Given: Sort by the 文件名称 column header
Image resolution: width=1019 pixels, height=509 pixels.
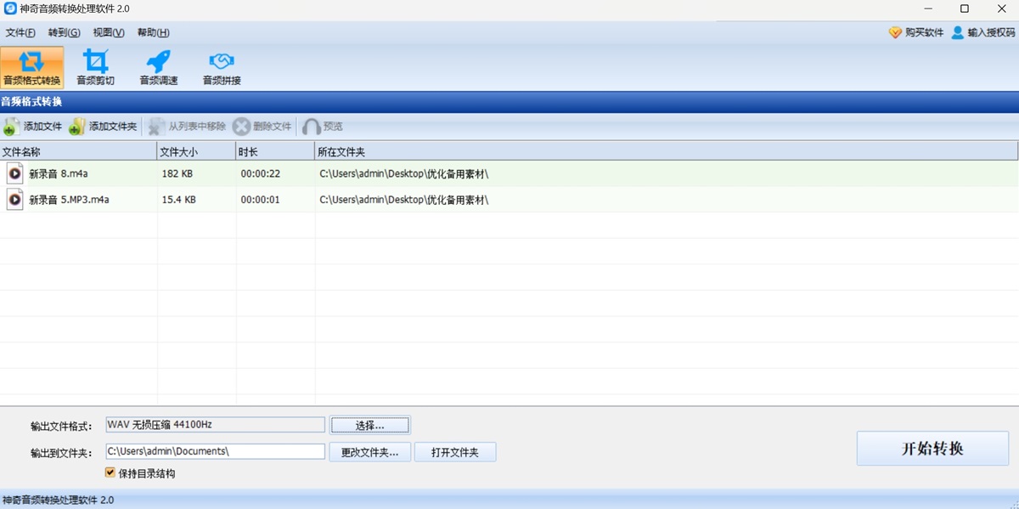Looking at the screenshot, I should (x=78, y=151).
